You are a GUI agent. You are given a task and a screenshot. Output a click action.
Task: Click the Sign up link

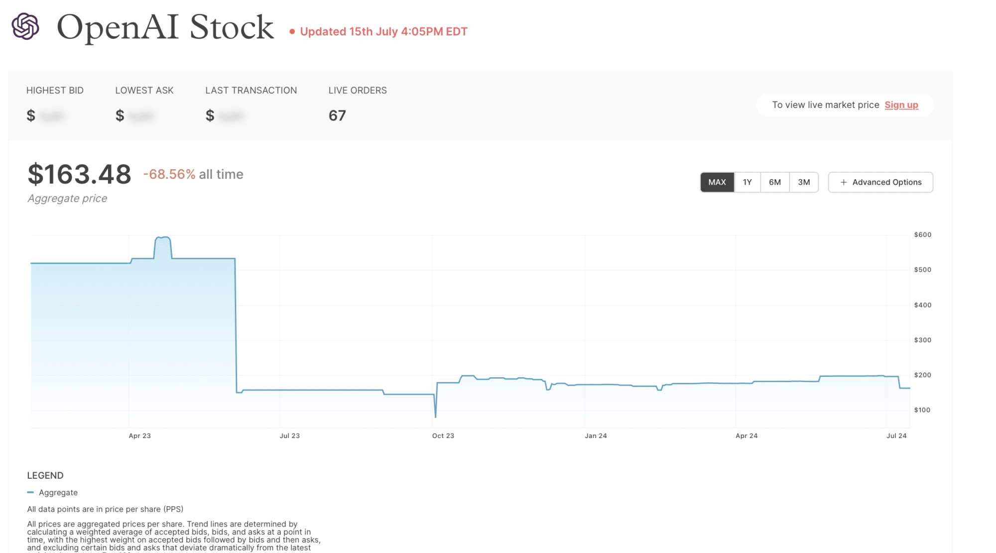(x=901, y=105)
